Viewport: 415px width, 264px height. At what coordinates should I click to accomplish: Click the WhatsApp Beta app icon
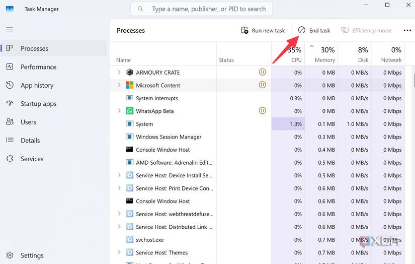[x=130, y=111]
